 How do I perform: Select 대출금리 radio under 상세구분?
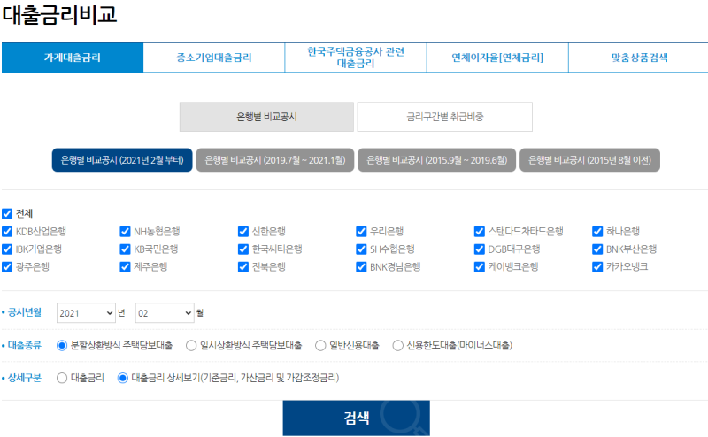(62, 378)
